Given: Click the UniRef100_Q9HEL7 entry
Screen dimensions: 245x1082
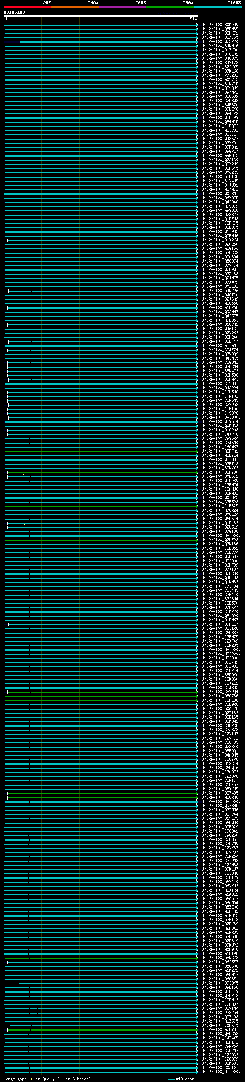Looking at the screenshot, I should pyautogui.click(x=220, y=624).
